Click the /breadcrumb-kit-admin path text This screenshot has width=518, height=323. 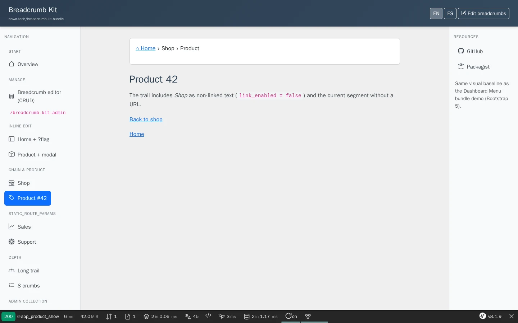coord(38,113)
